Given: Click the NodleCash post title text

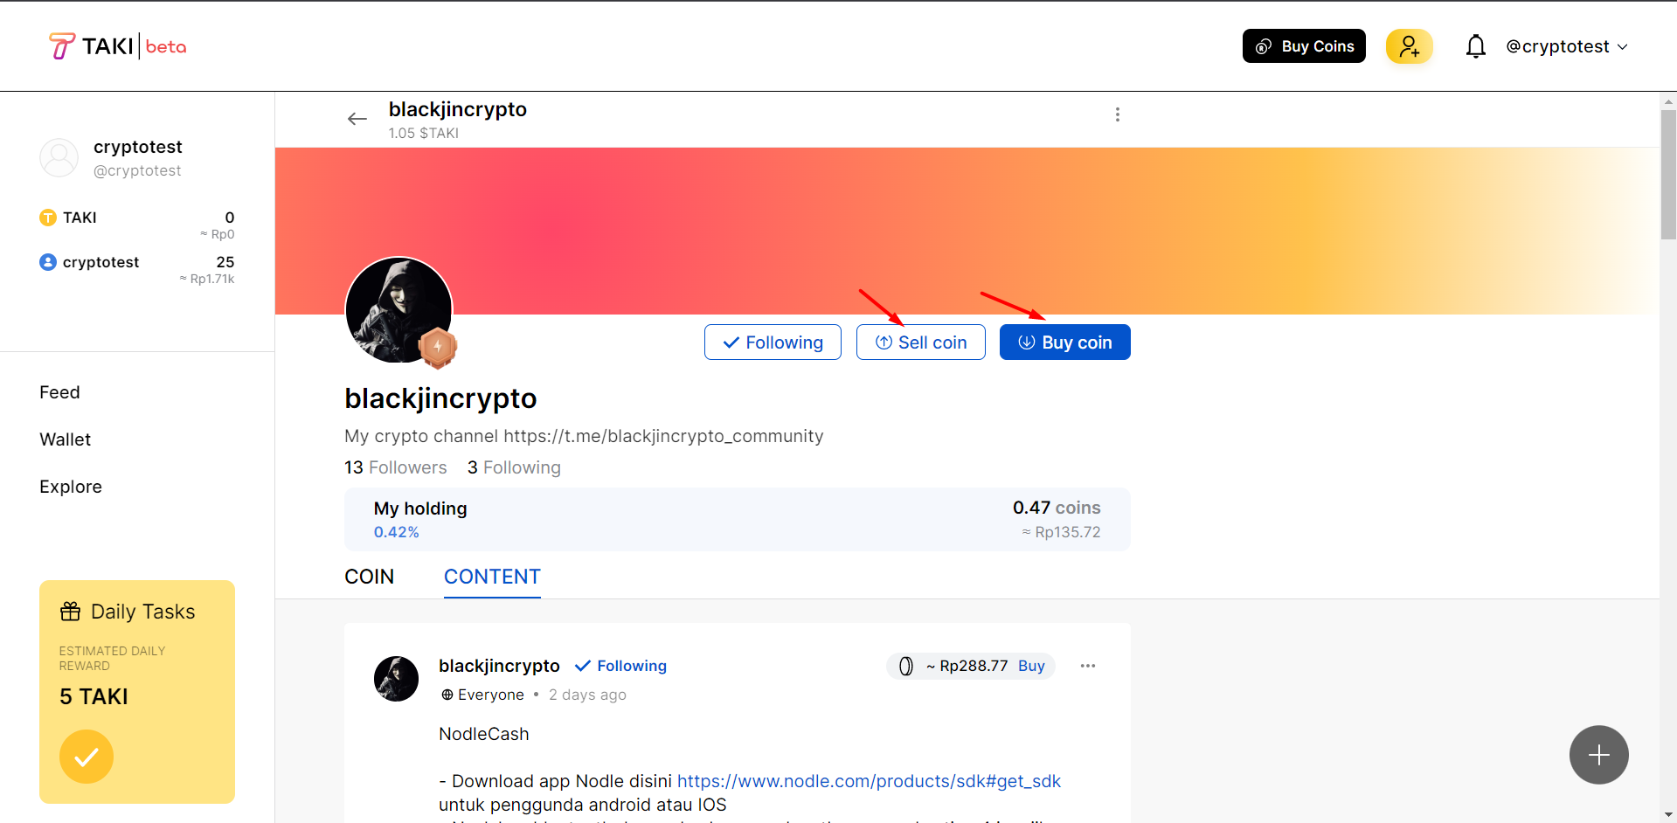Looking at the screenshot, I should tap(484, 734).
